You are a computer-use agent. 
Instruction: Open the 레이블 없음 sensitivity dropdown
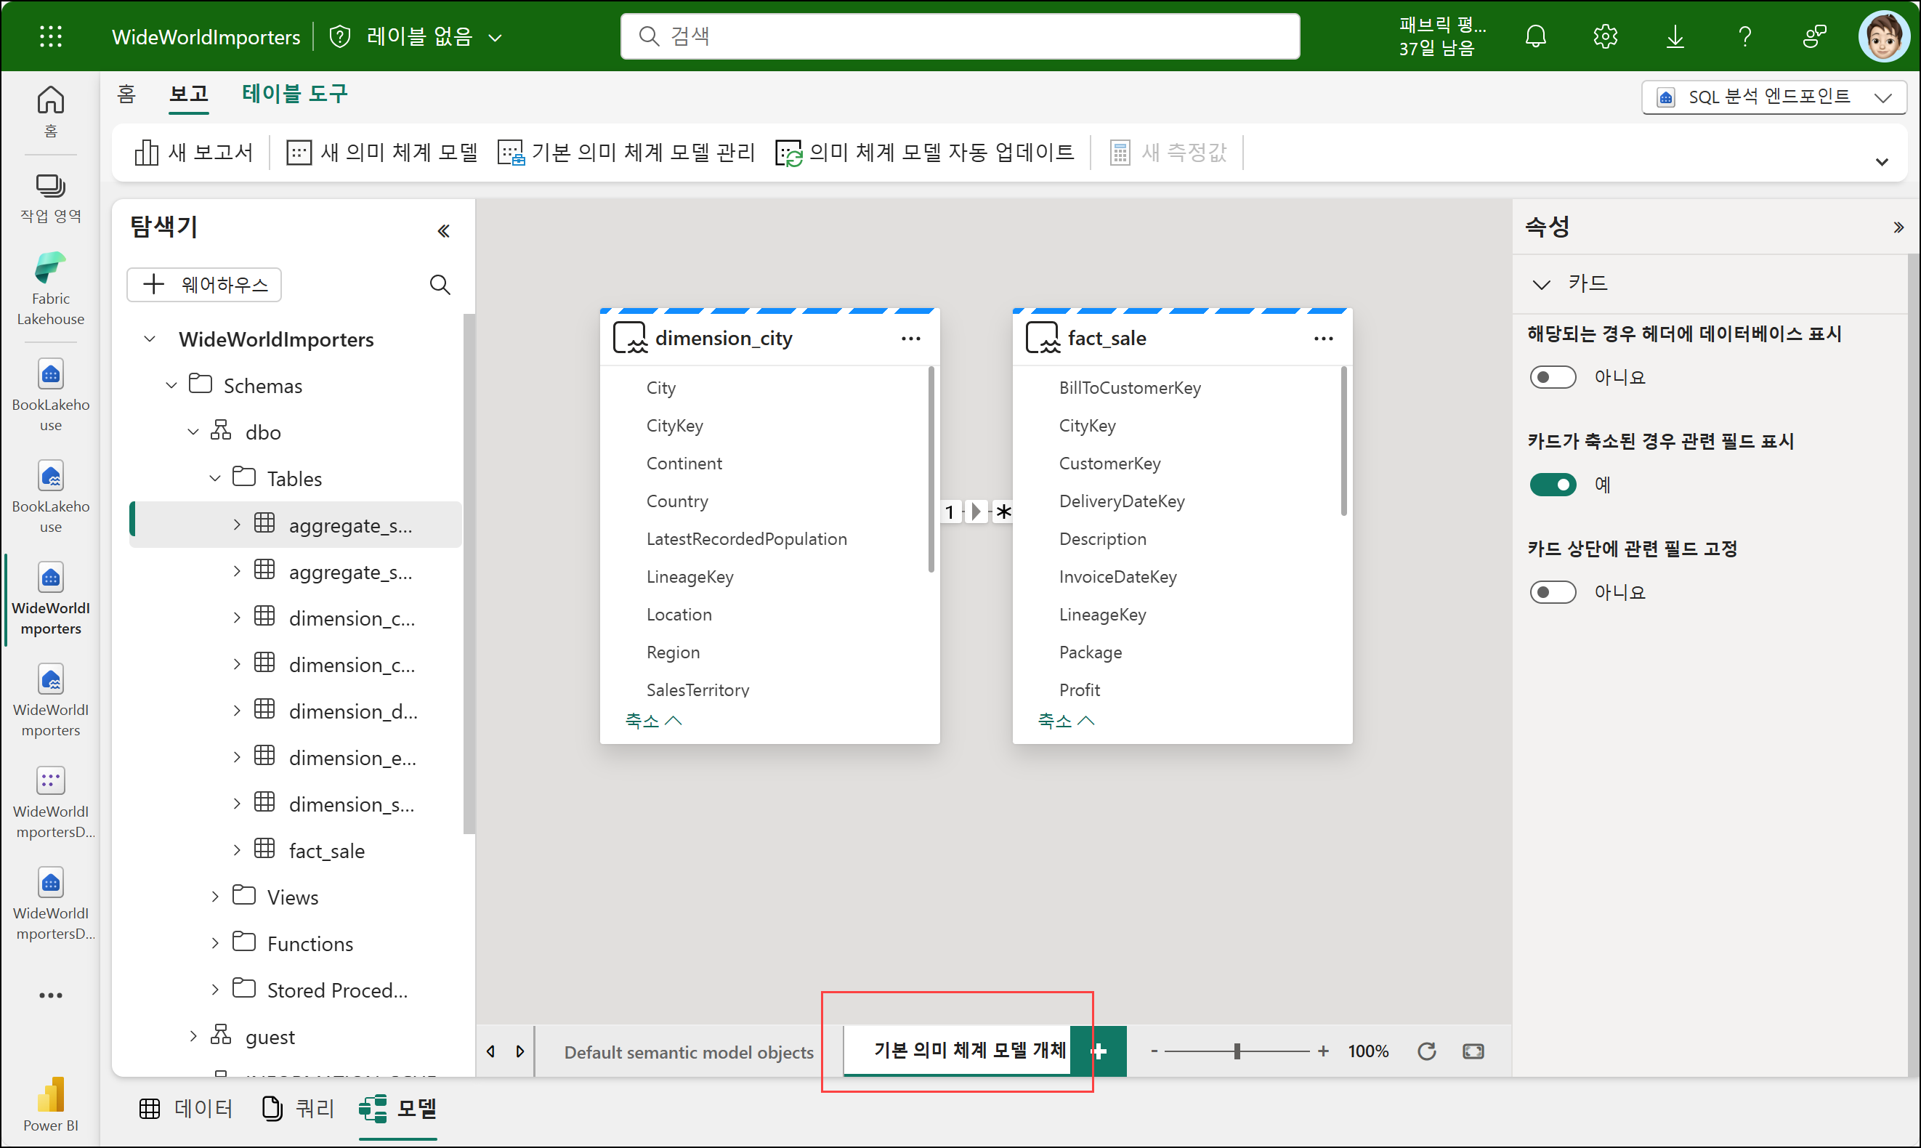(x=418, y=36)
